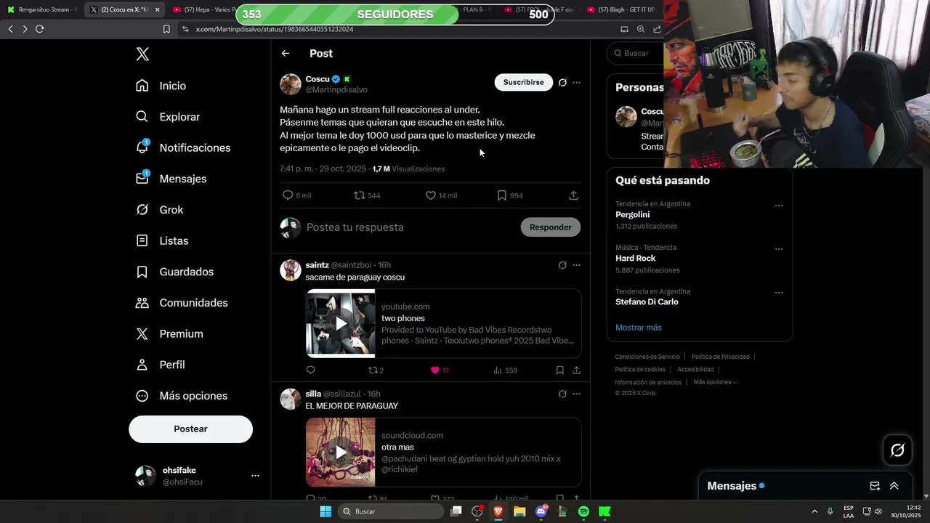Open more options for Hard Rock trend

tap(779, 249)
